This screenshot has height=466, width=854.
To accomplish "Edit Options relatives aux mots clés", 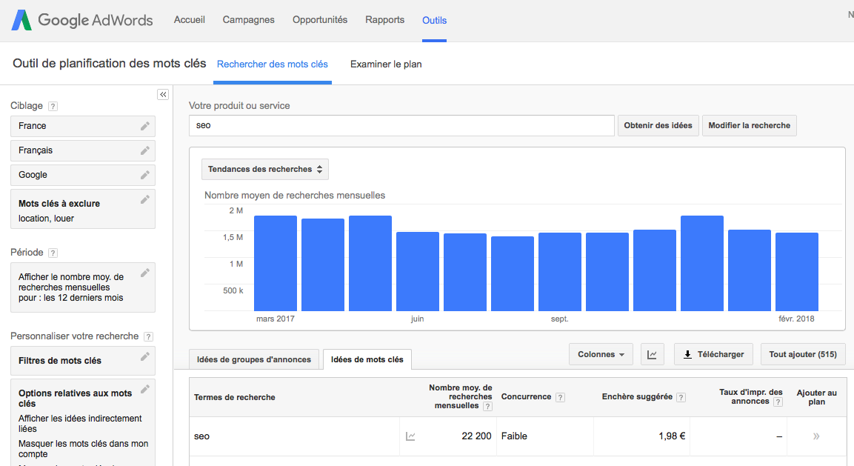I will 145,389.
